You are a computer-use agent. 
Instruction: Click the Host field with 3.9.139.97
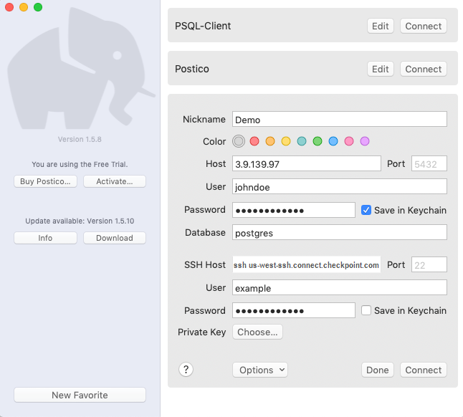click(307, 163)
